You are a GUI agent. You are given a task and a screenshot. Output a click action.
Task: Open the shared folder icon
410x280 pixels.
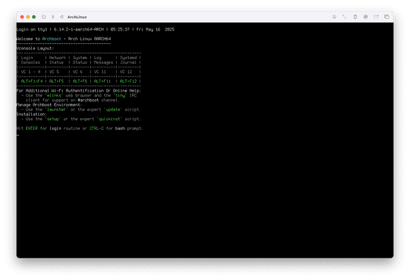(376, 17)
